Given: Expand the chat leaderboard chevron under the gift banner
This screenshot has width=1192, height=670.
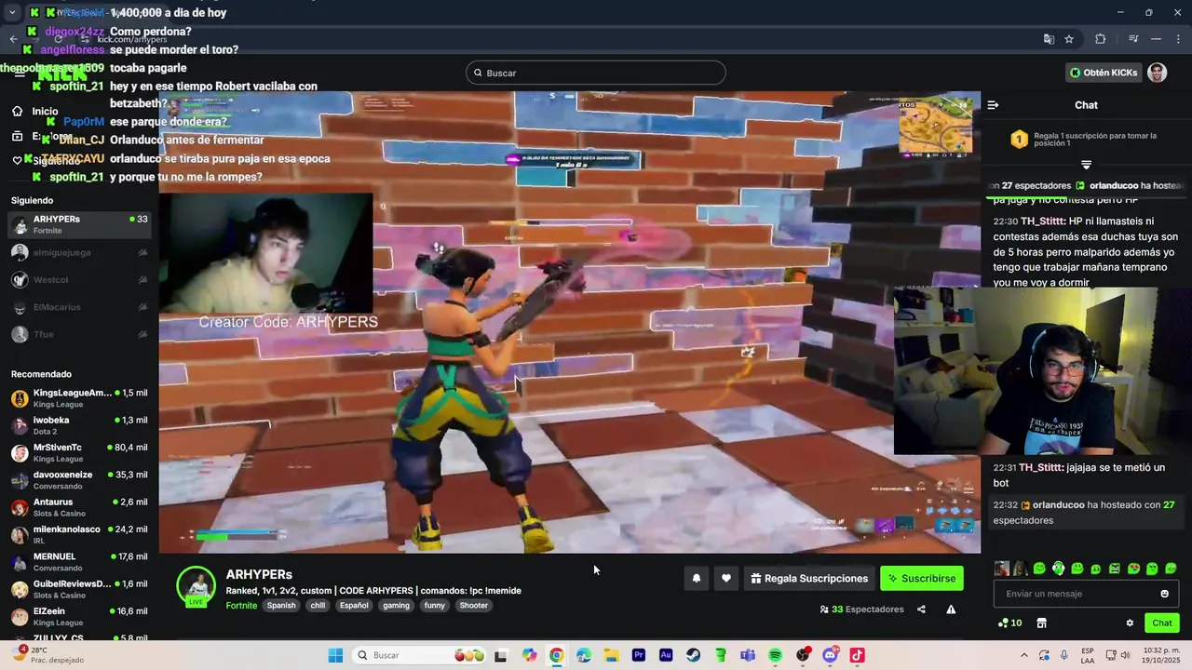Looking at the screenshot, I should coord(1086,165).
